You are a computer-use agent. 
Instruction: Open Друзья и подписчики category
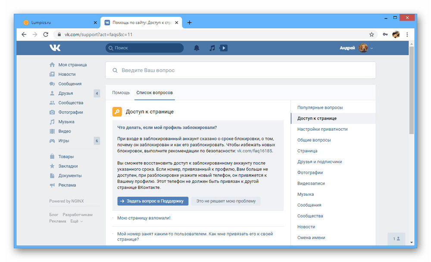(319, 162)
